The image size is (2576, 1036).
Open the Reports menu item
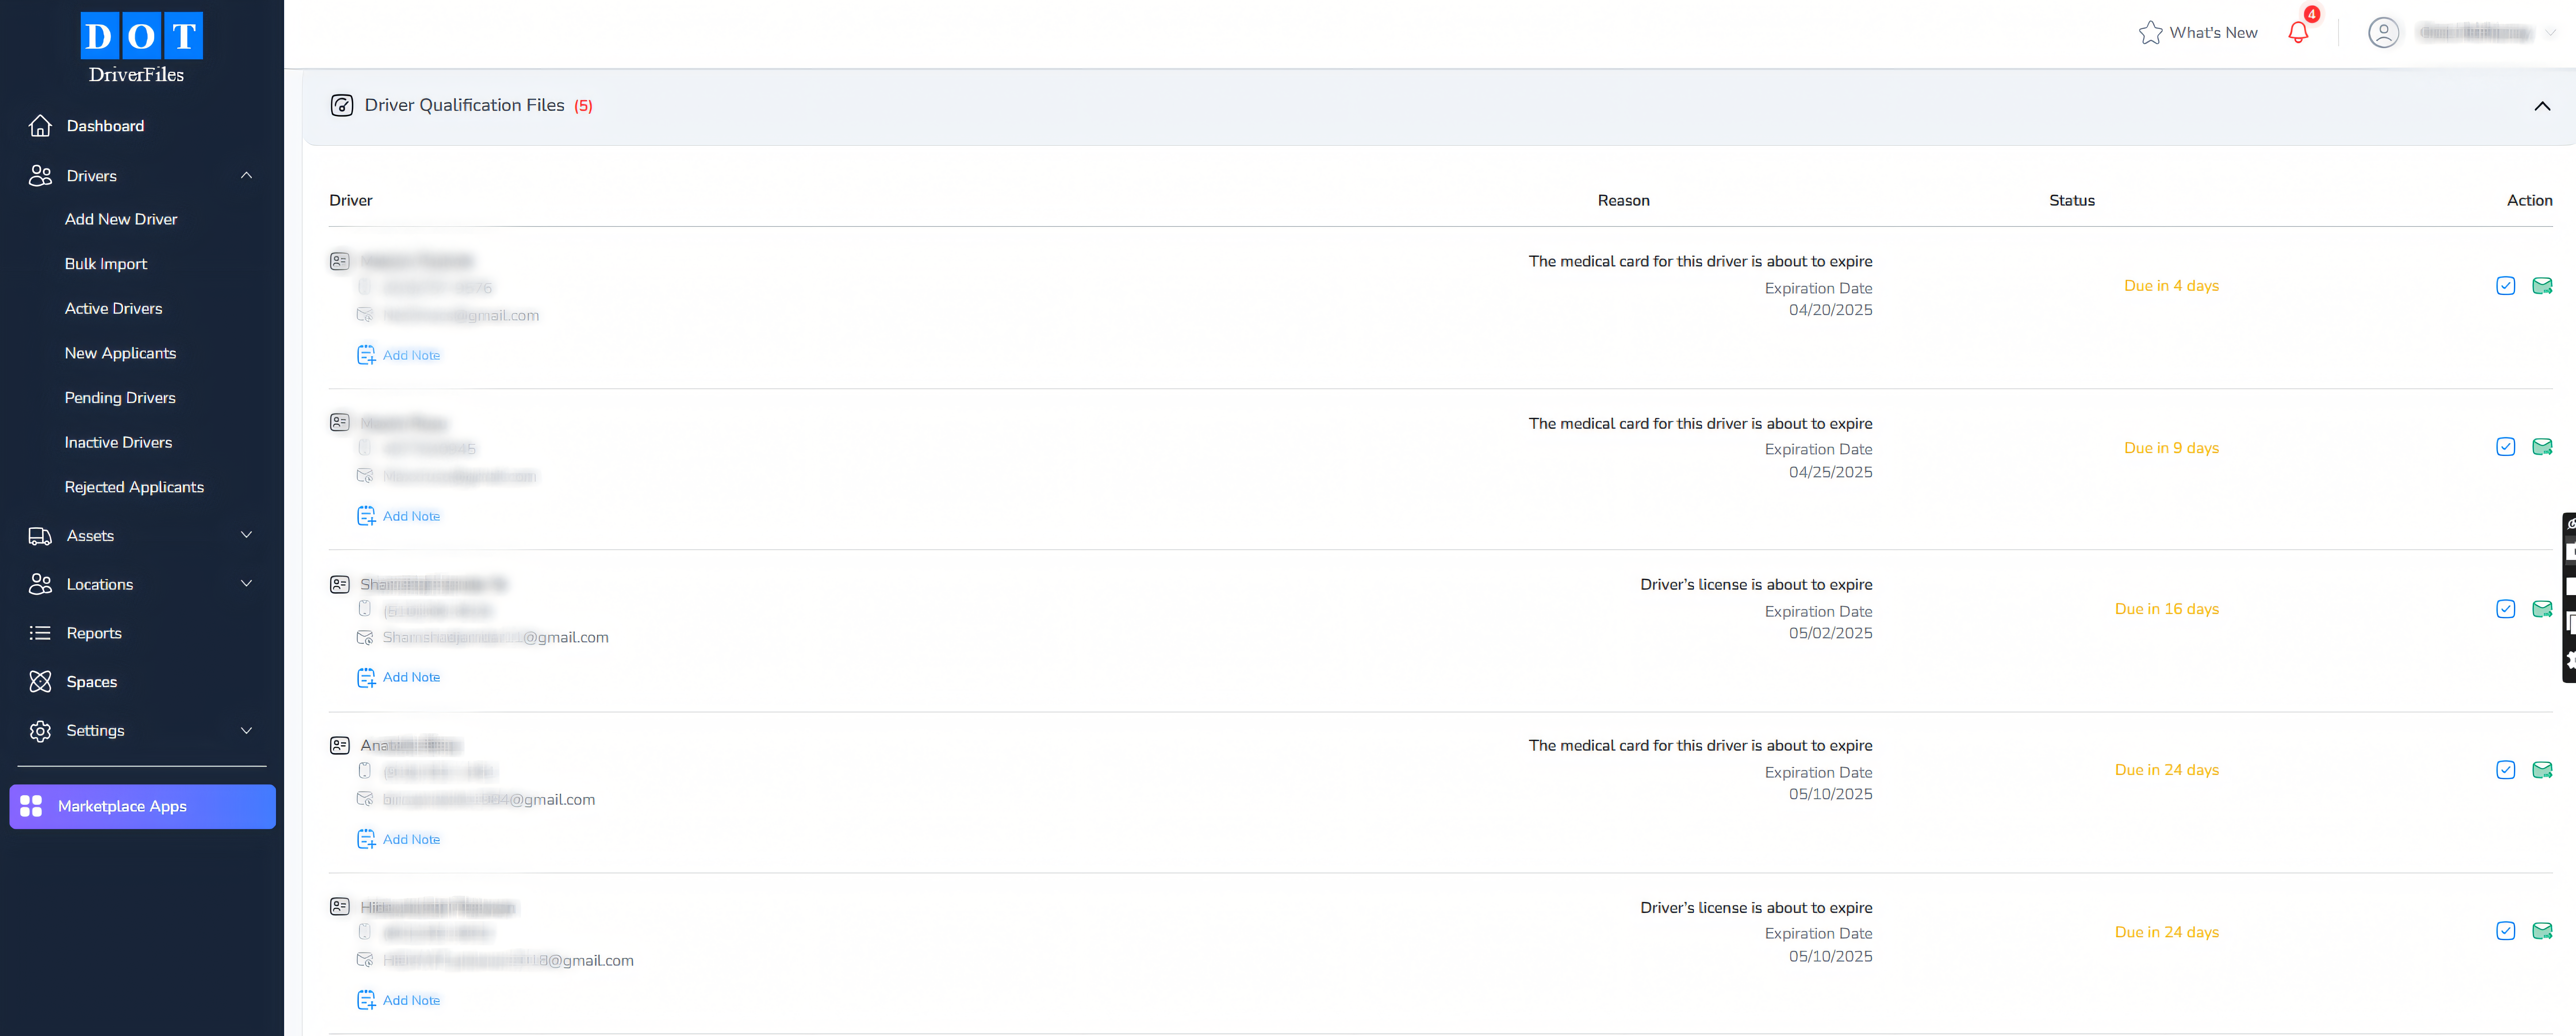[94, 633]
